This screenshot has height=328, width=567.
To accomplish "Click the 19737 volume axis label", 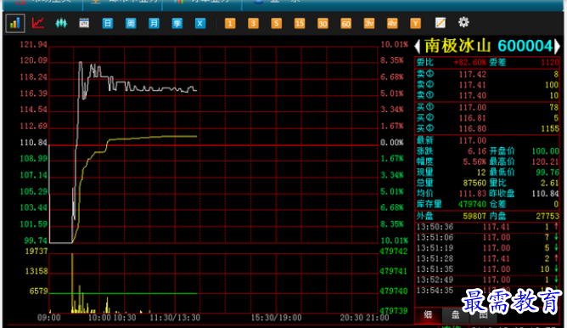I will (36, 252).
